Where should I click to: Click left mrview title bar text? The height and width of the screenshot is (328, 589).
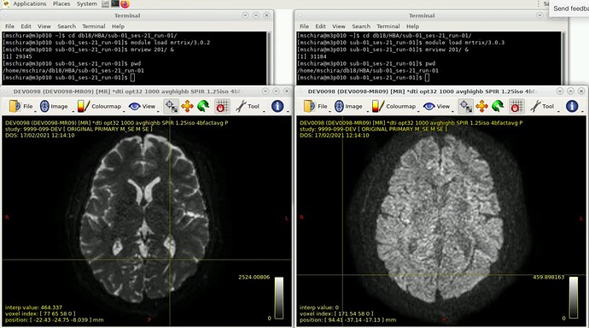(x=127, y=91)
